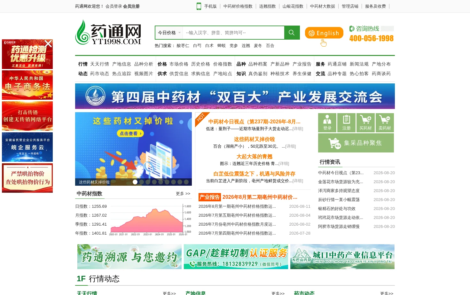This screenshot has width=470, height=295.
Task: Click hot search term 蝉蜕
Action: [222, 46]
